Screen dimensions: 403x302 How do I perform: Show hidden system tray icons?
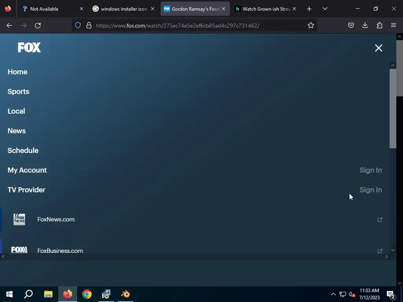pos(333,294)
